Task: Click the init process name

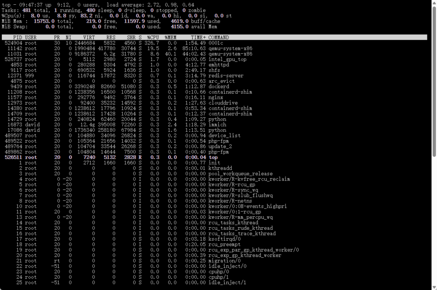Action: point(214,163)
